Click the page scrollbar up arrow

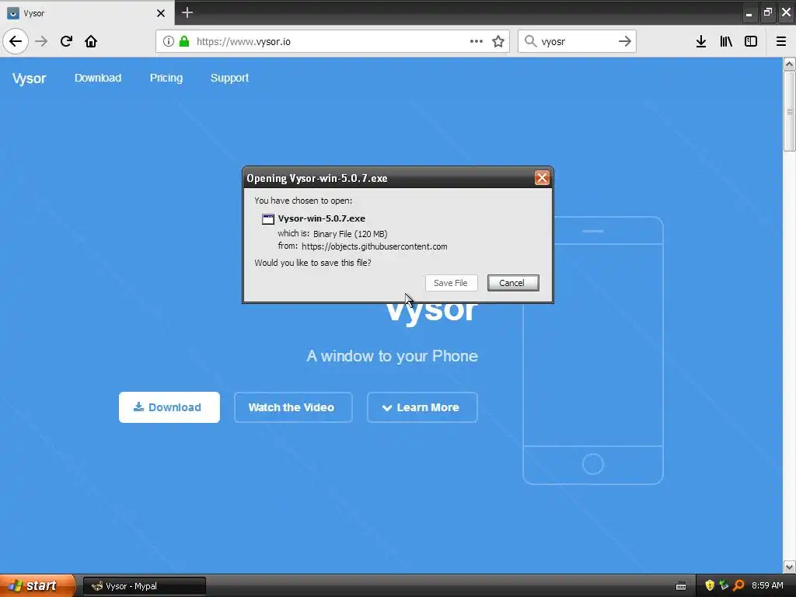coord(789,64)
